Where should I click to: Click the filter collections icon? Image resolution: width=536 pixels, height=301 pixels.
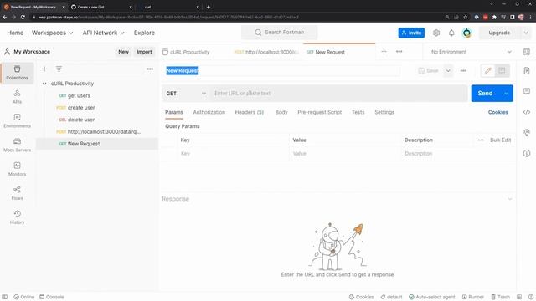59,69
